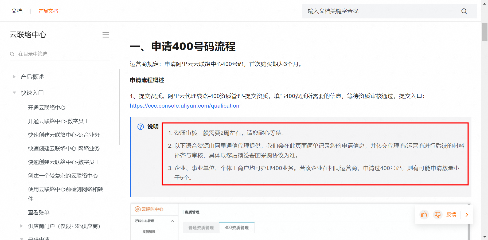Switch to 400资质管理 tab
The image size is (488, 240).
(237, 228)
